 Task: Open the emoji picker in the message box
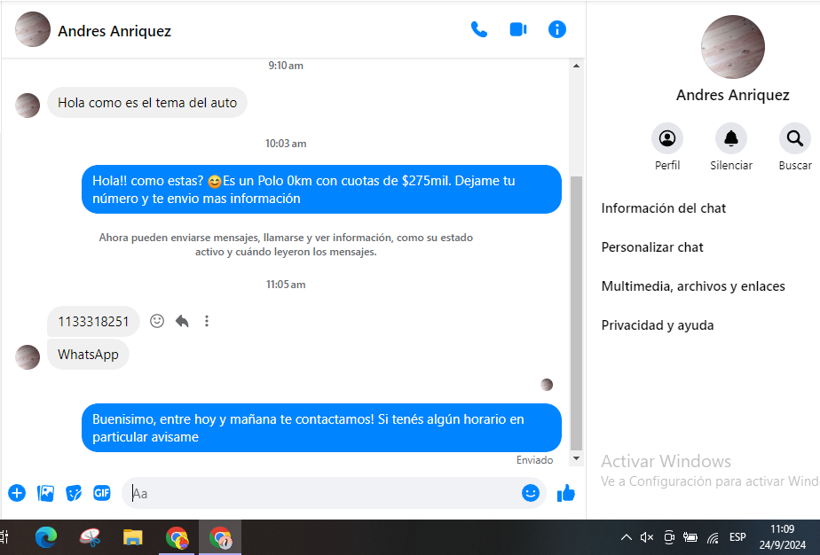(531, 493)
